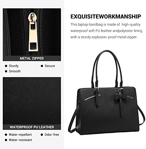Click the bullet beside Smooth
The height and width of the screenshot is (149, 146).
(x=6, y=71)
